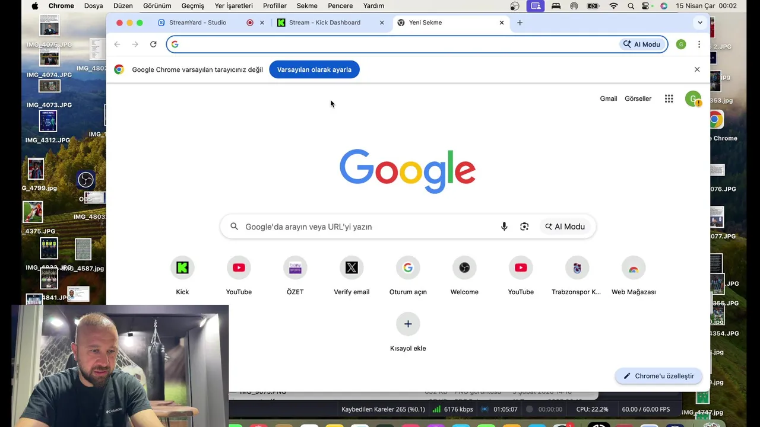Viewport: 760px width, 427px height.
Task: Dismiss the default browser notification bar
Action: pyautogui.click(x=697, y=69)
